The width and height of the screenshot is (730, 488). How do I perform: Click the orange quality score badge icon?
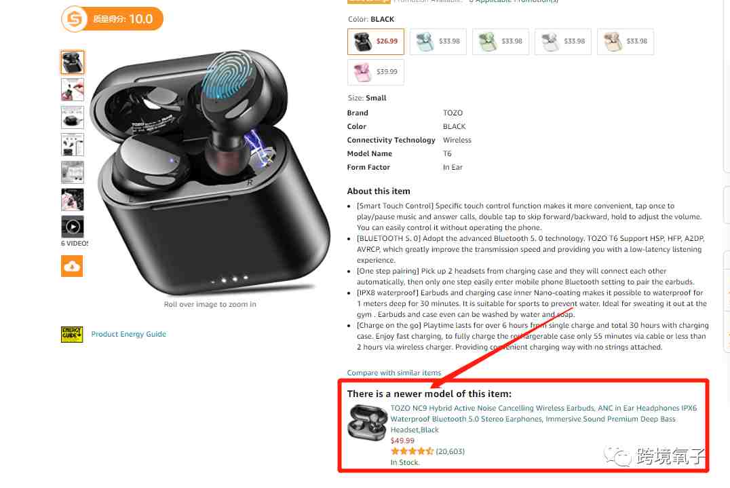pos(75,19)
